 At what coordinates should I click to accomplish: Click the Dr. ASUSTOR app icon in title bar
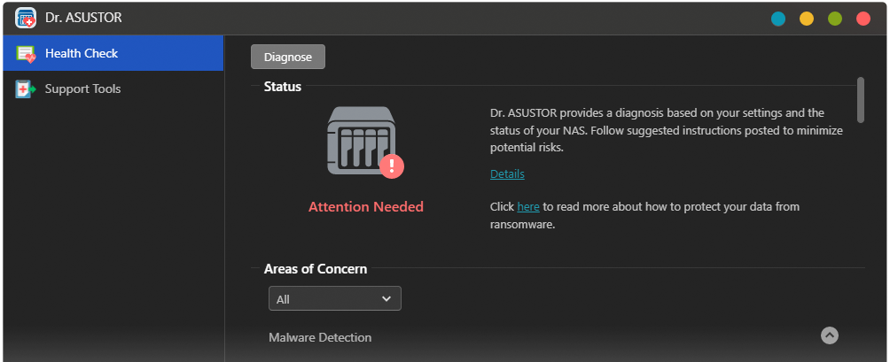pyautogui.click(x=25, y=18)
